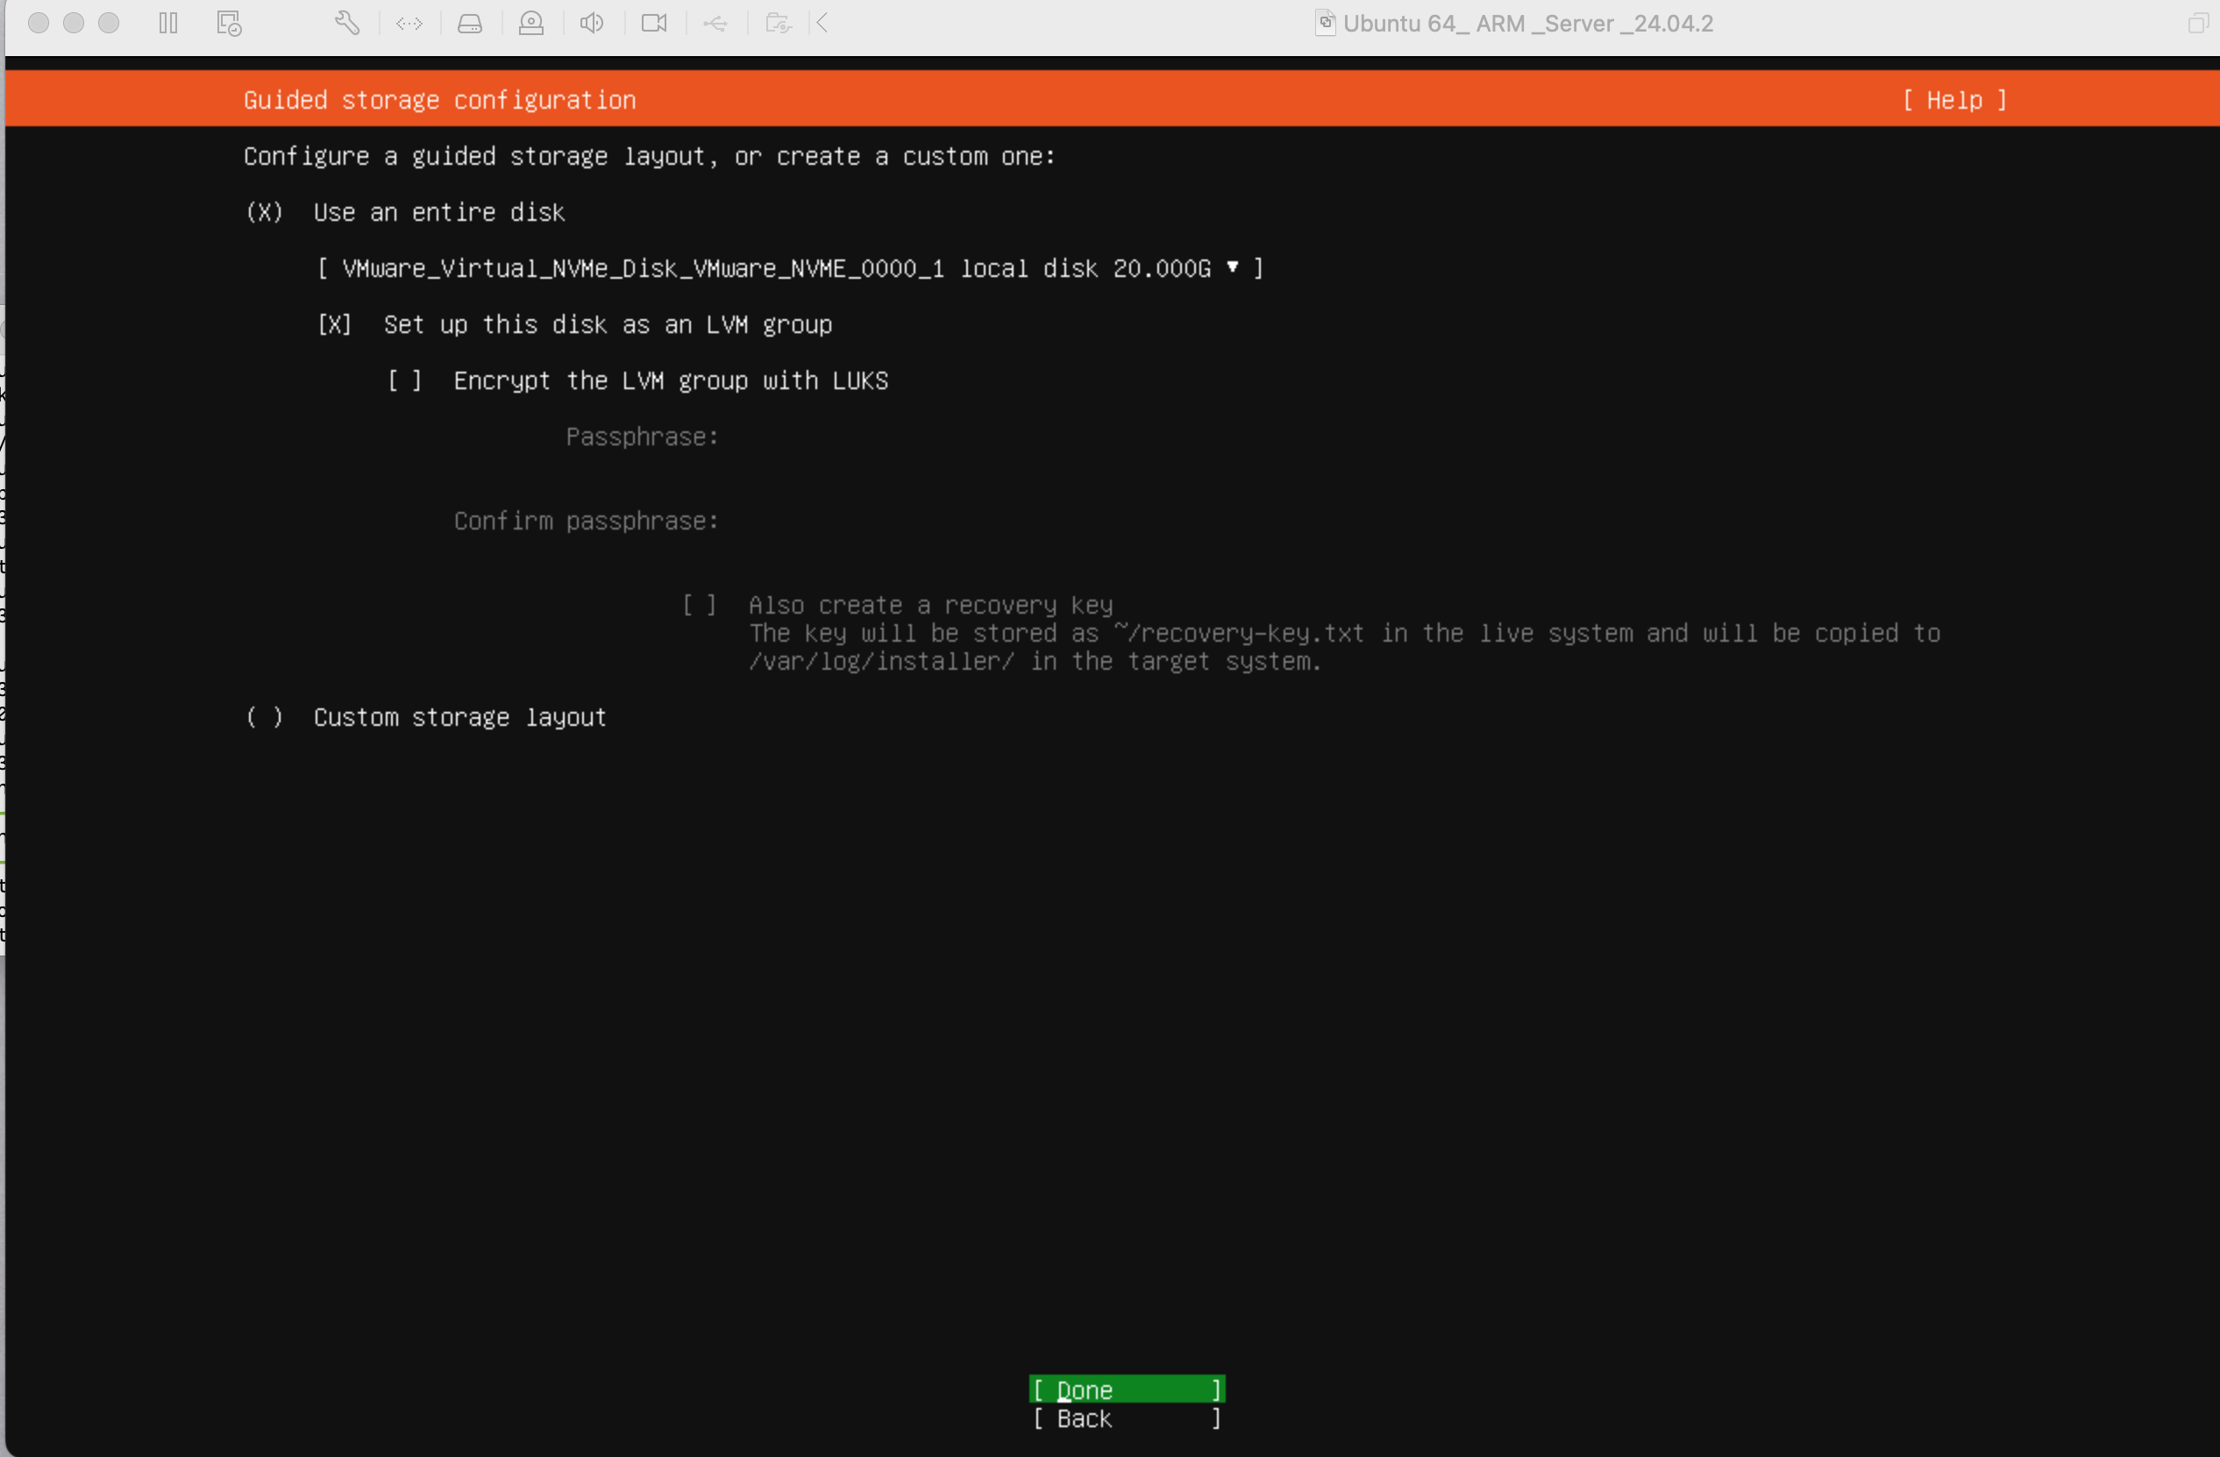Open the VMware snapshots icon
Screen dimensions: 2220x1457
tap(230, 24)
